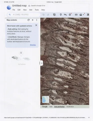This screenshot has width=93, height=121.
Task: Collapse the side panel arrow tab
Action: 42,63
